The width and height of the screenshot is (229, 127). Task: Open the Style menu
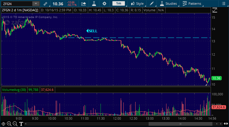[x=137, y=4]
